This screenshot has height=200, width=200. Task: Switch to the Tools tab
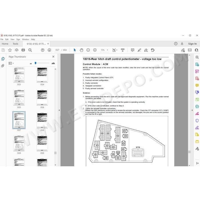point(15,44)
